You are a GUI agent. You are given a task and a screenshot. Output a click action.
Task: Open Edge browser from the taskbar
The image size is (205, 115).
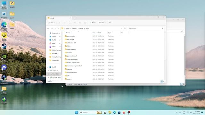tap(115, 112)
